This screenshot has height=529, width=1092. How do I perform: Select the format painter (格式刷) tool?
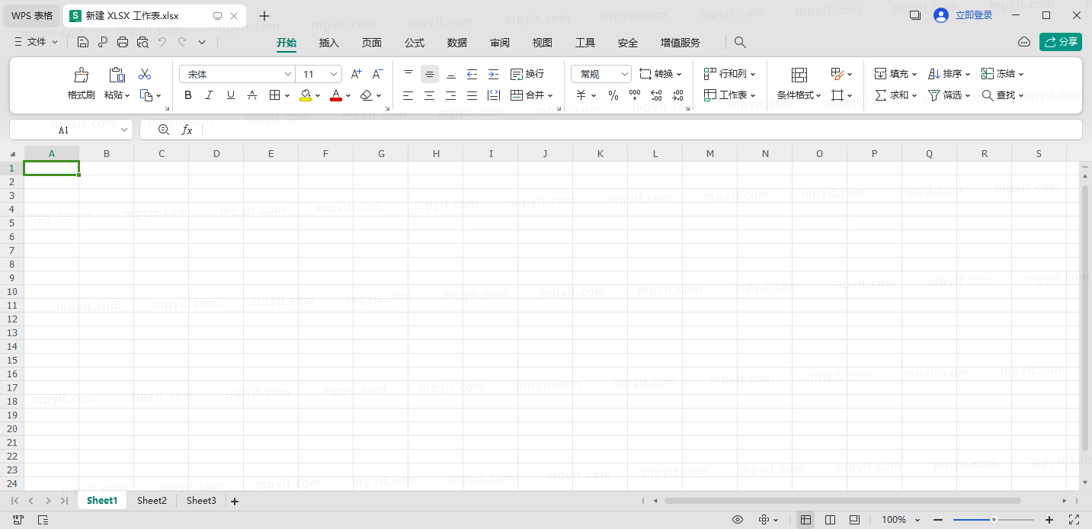(x=81, y=85)
